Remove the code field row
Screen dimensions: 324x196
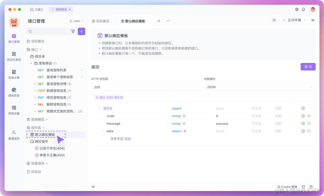coord(309,116)
